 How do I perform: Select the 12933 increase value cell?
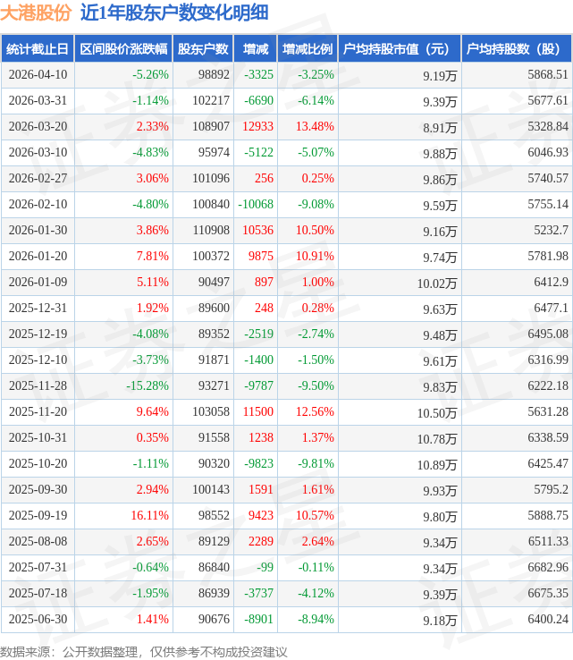click(257, 127)
